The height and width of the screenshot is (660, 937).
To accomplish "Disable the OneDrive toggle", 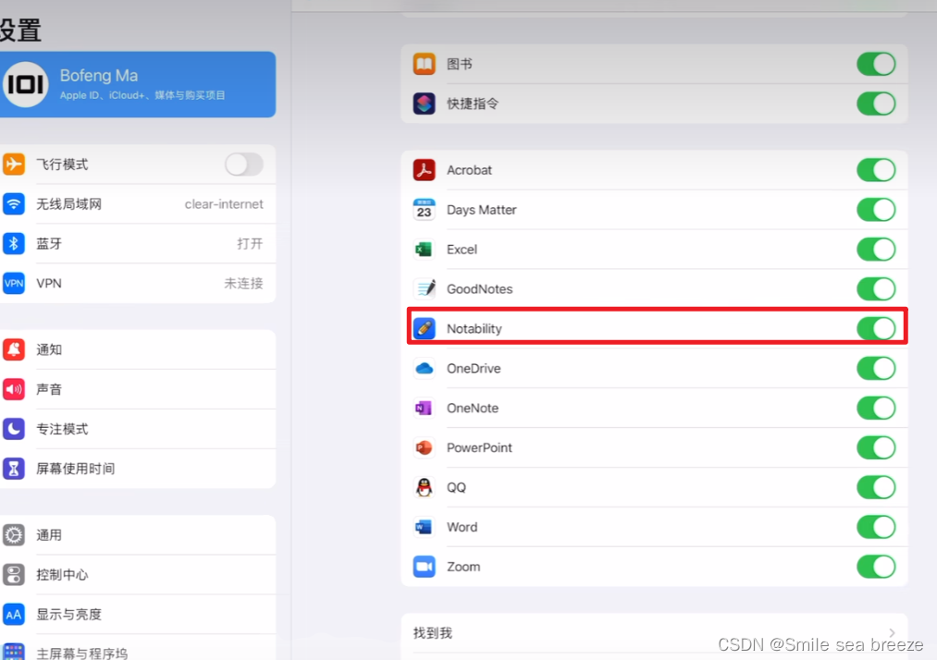I will (876, 369).
